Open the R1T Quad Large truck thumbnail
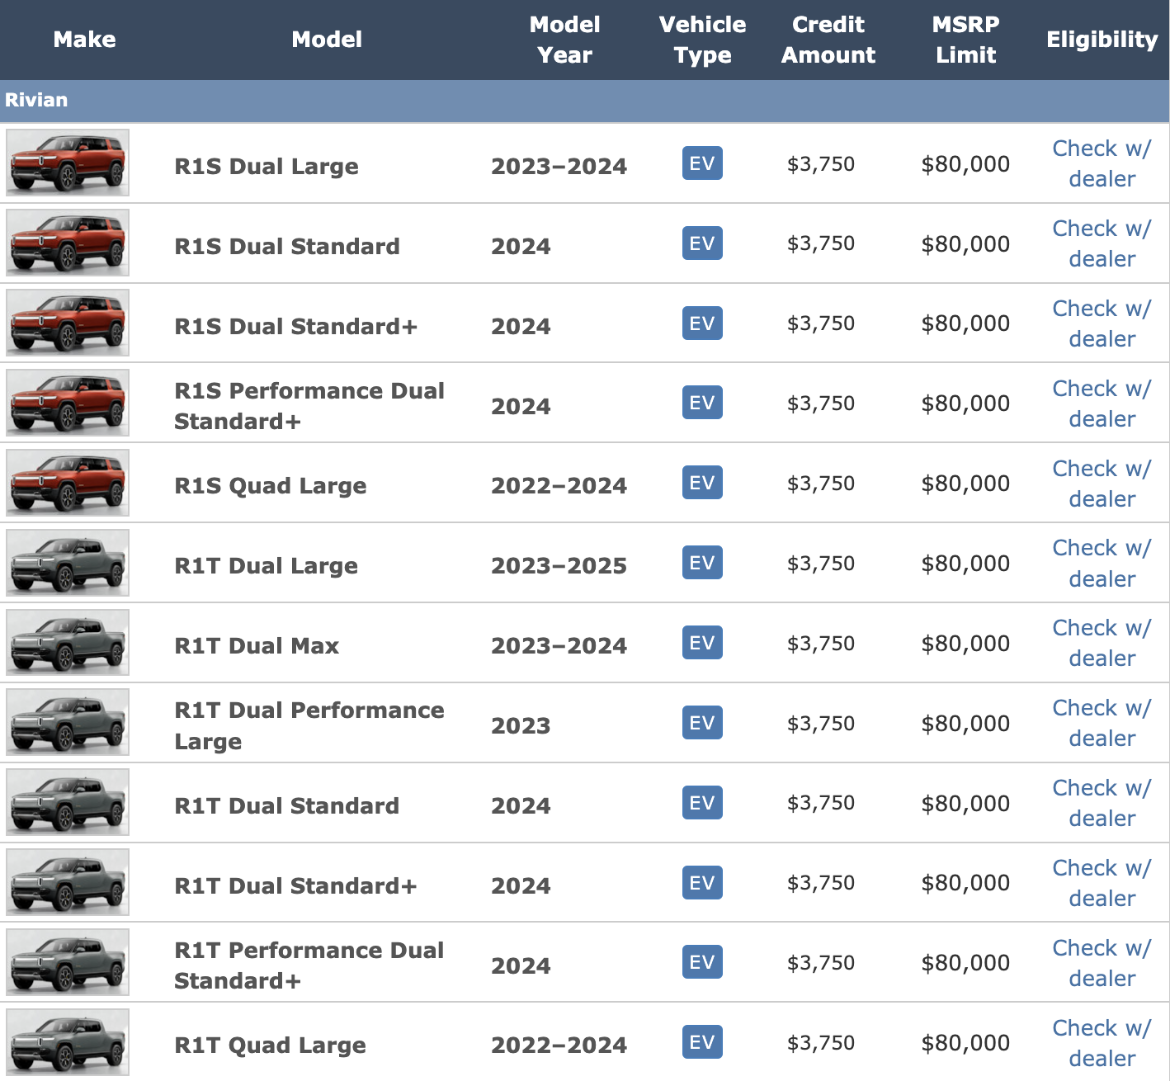 pyautogui.click(x=68, y=1042)
